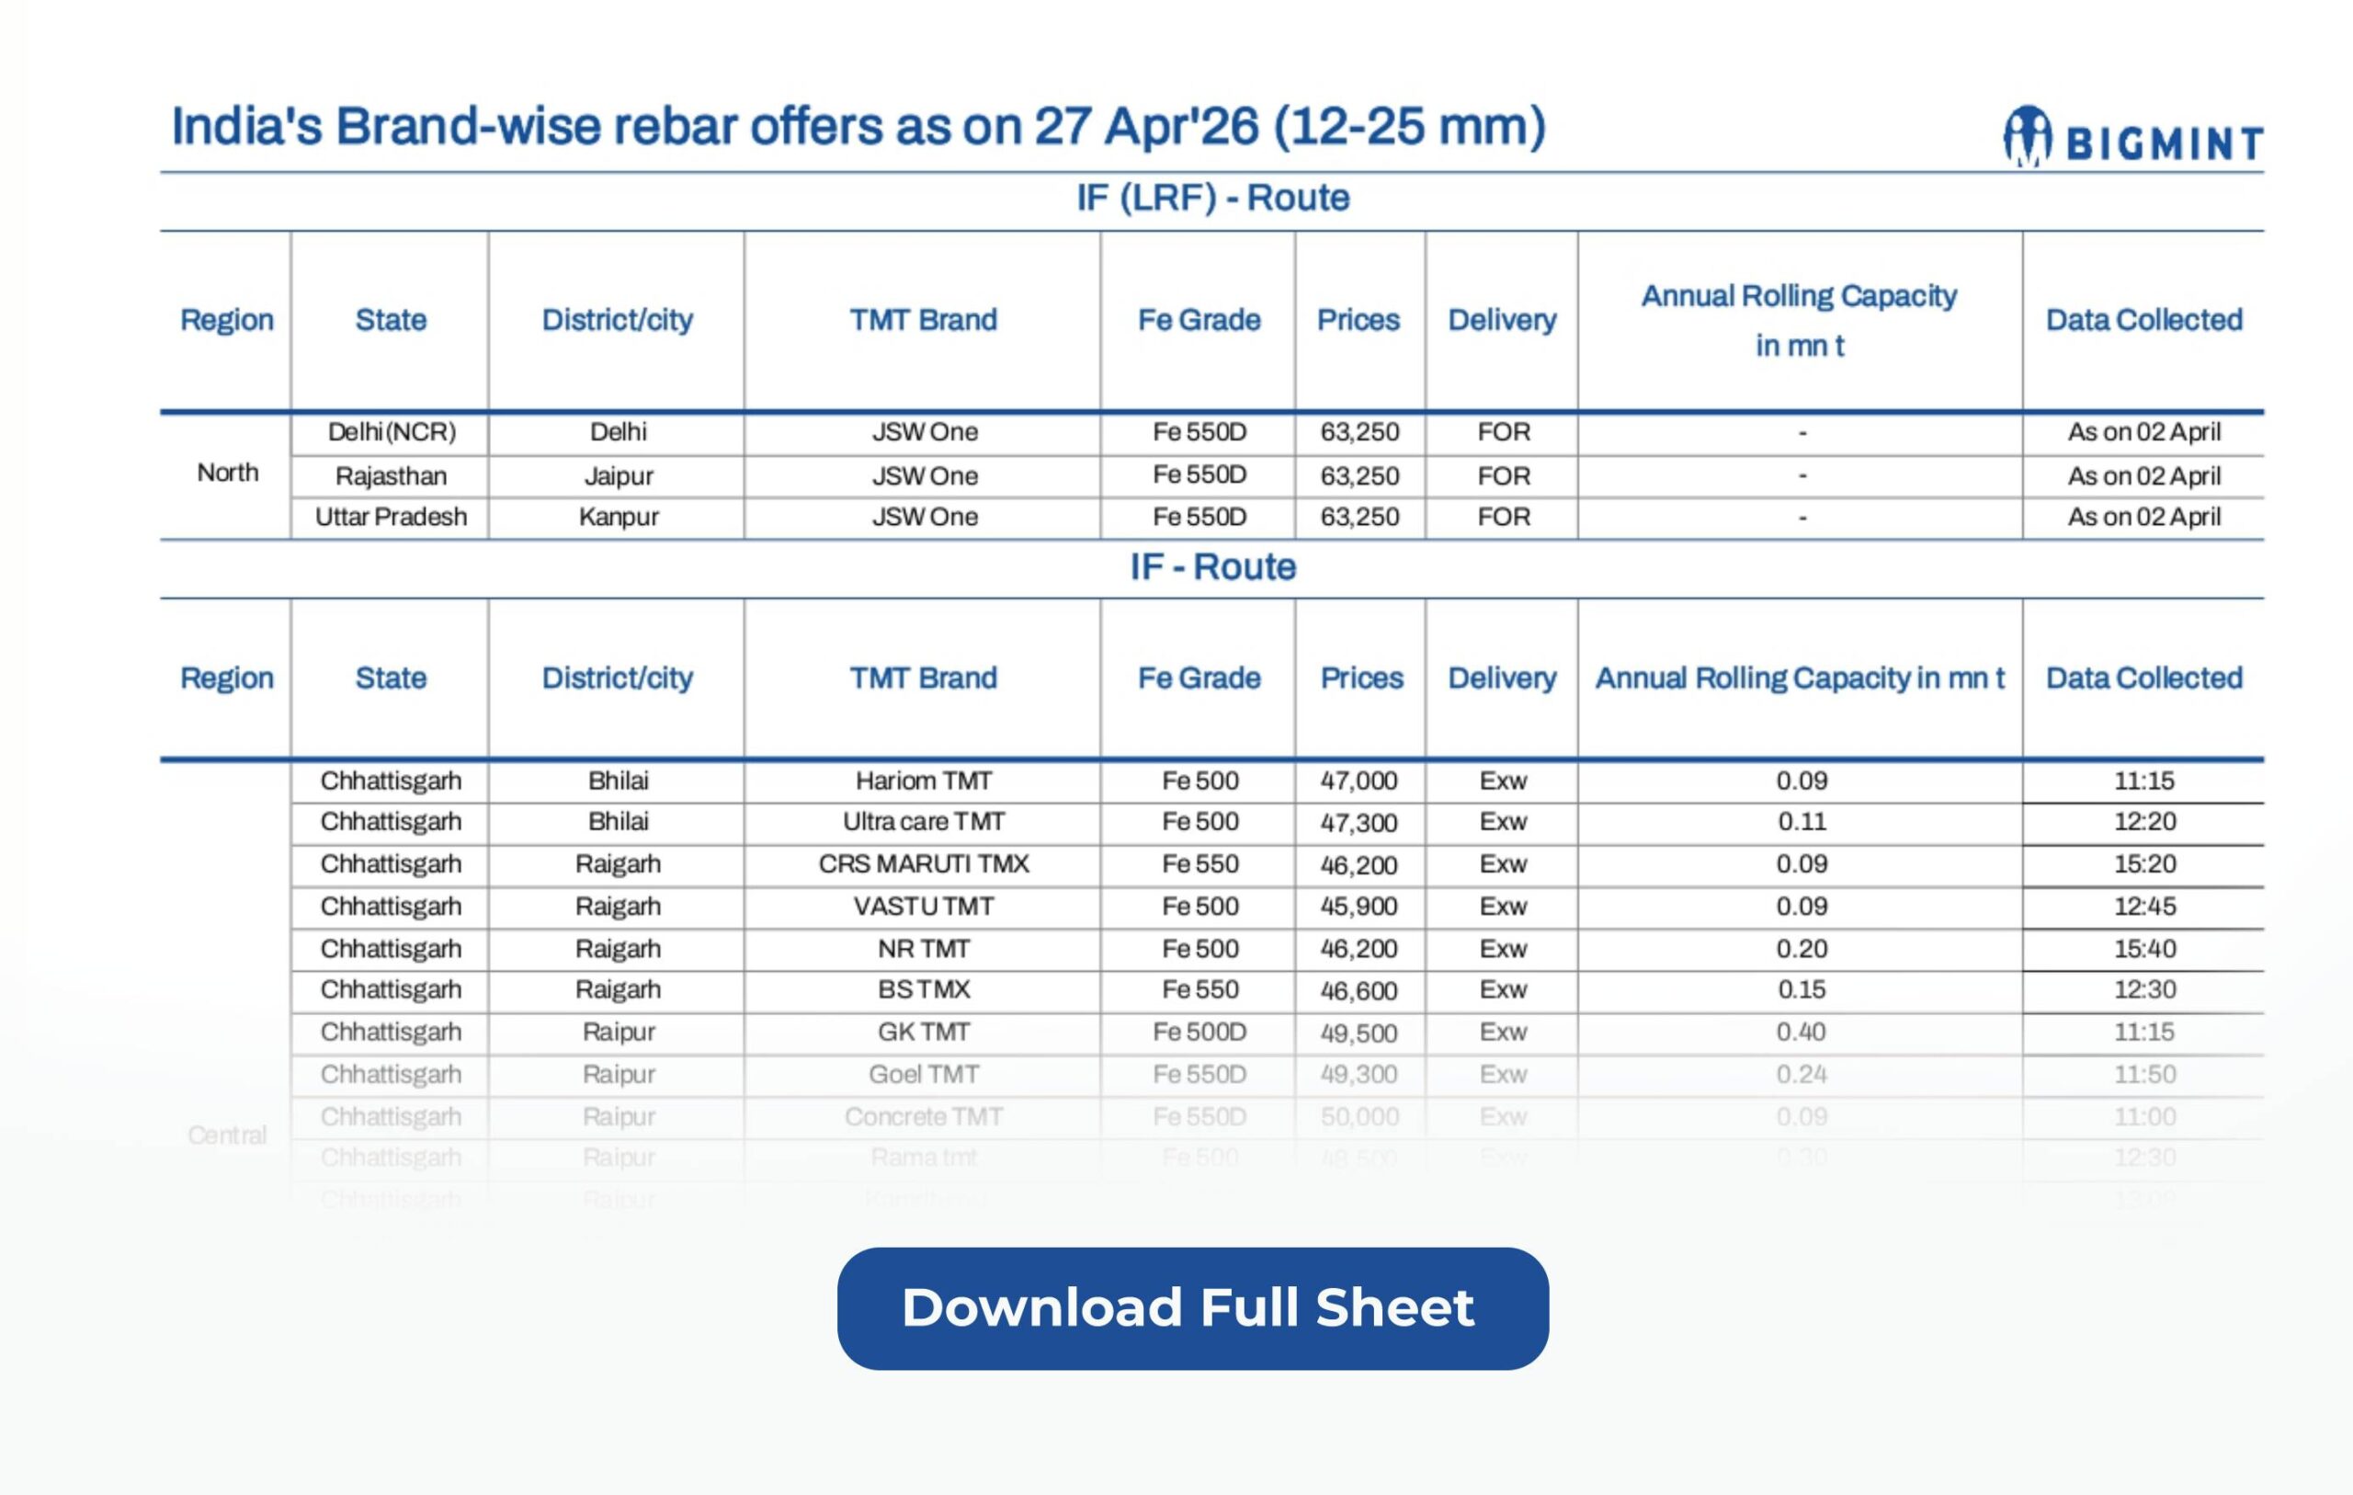The image size is (2353, 1495).
Task: Select the IF (LRF) - Route section heading
Action: (x=1212, y=199)
